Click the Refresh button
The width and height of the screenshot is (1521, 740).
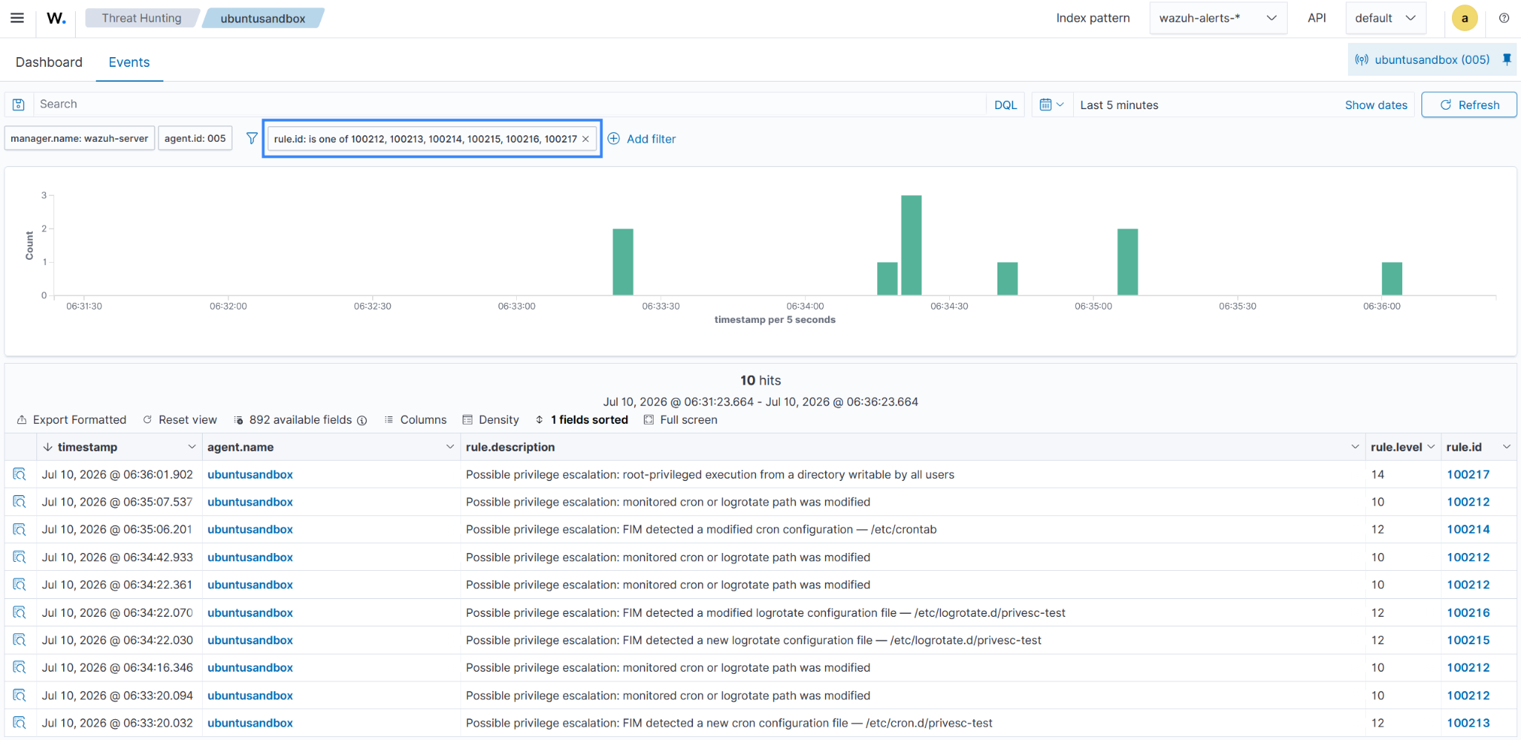click(x=1468, y=105)
